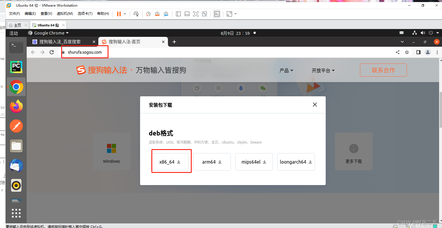Pause the virtual machine with the orange button
Viewport: 442px width, 228px height.
[119, 14]
